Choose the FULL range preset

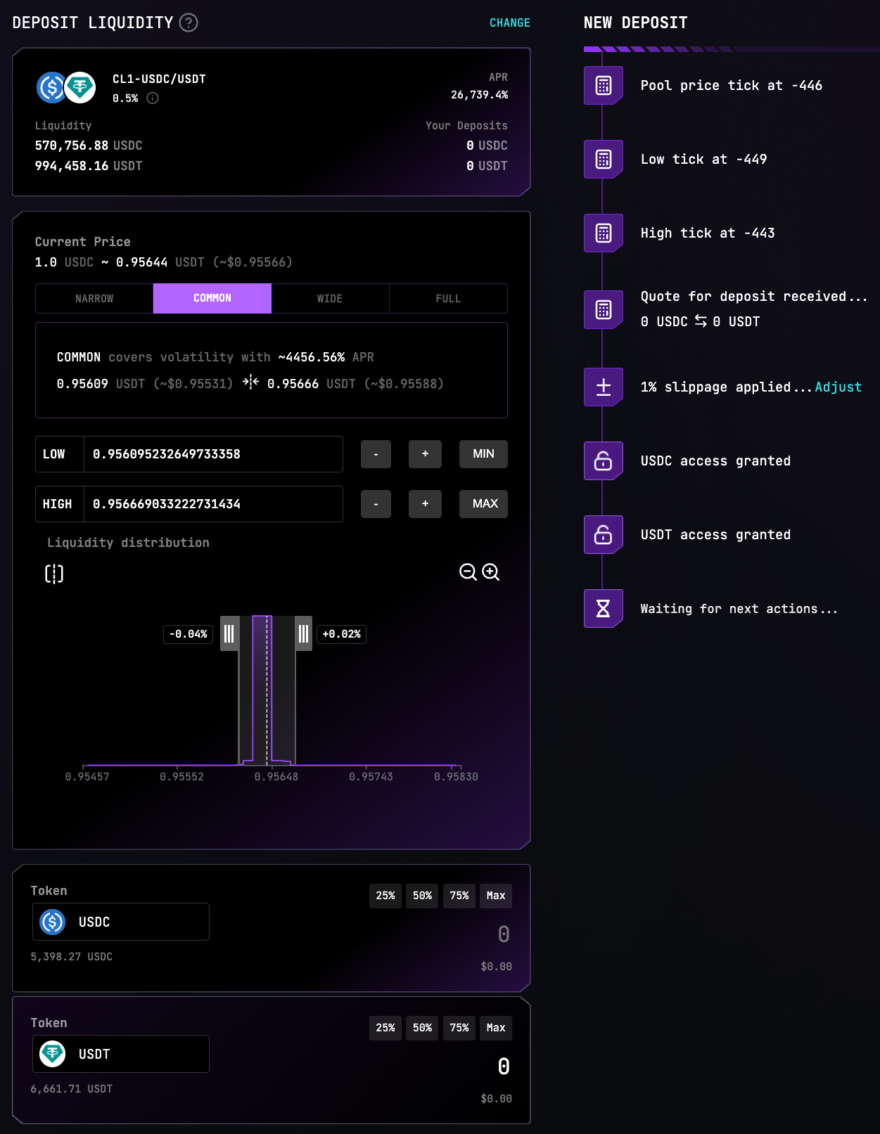point(448,299)
